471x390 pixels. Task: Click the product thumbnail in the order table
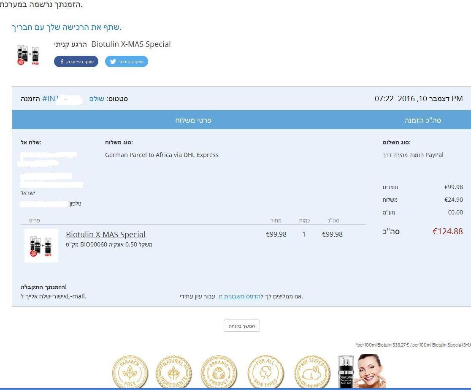point(41,246)
